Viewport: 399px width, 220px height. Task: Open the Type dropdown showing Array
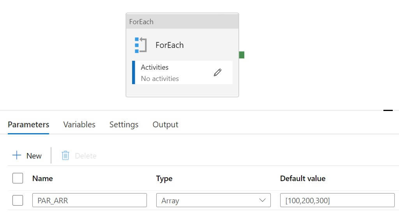213,201
